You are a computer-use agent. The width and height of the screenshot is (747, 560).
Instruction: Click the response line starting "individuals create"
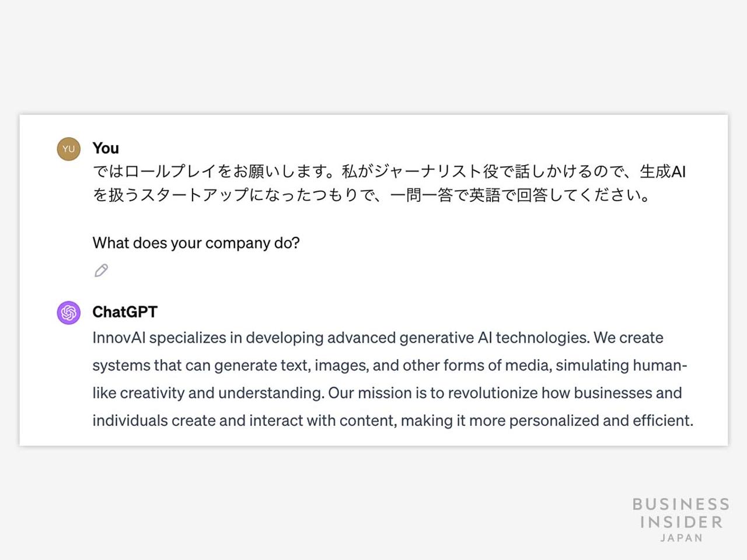coord(392,421)
